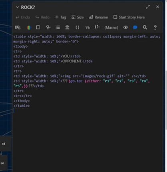Add a tag with + Tag
Screen dimensions: 167x172
pyautogui.click(x=61, y=17)
